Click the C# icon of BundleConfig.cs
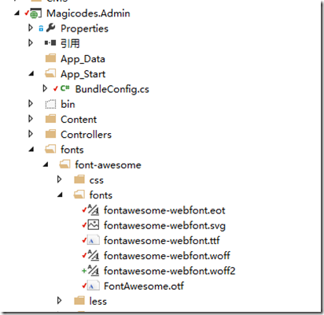 click(64, 88)
